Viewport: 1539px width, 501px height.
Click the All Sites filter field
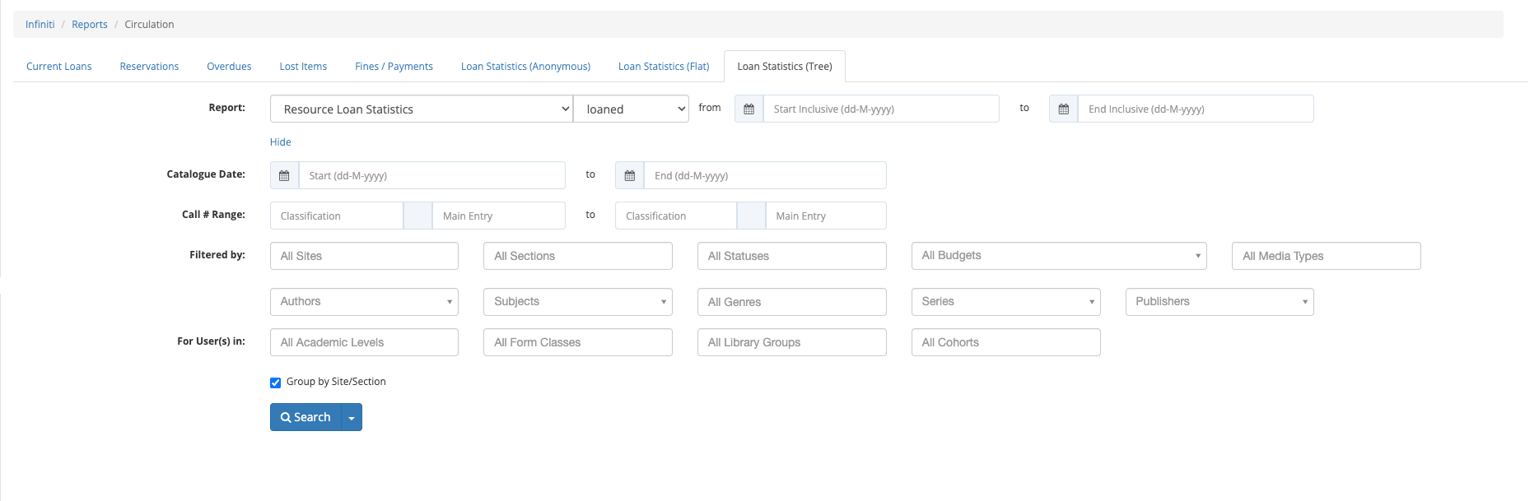364,256
